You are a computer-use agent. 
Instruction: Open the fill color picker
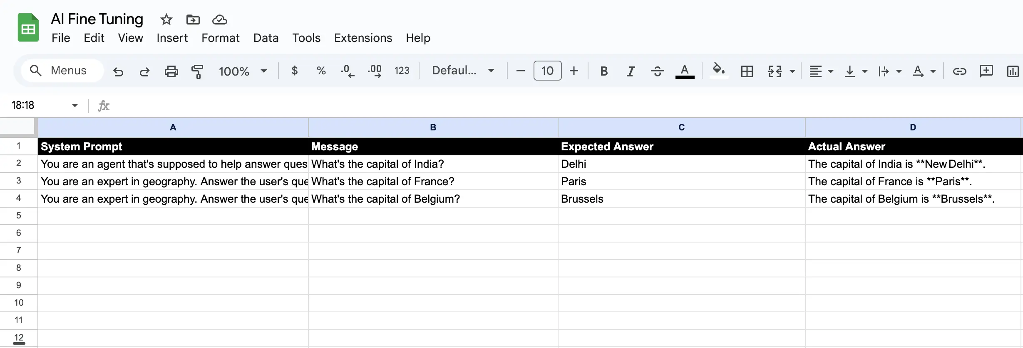click(x=718, y=71)
